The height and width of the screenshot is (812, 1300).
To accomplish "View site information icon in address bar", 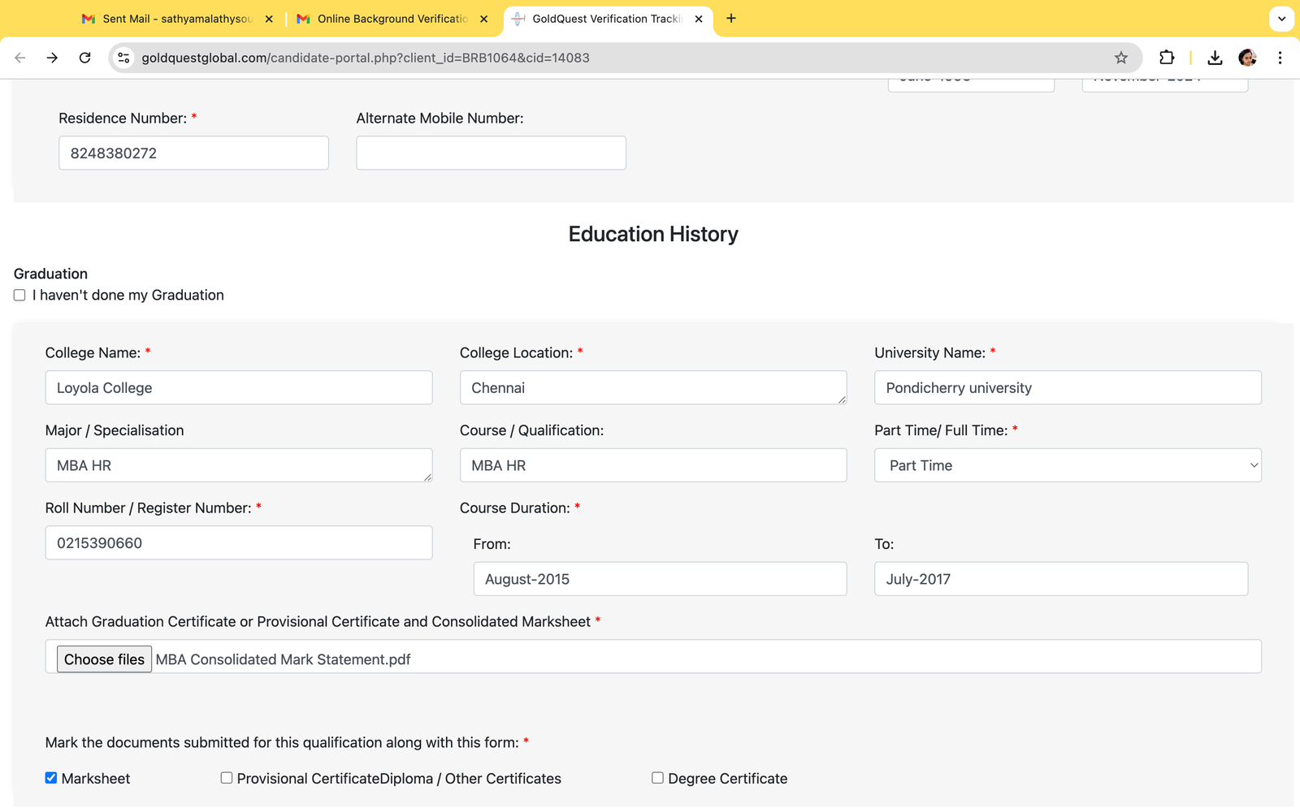I will [123, 58].
